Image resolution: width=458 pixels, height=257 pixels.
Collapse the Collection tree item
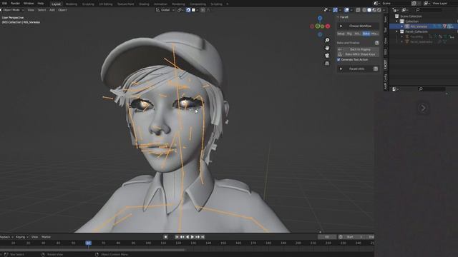click(x=397, y=21)
